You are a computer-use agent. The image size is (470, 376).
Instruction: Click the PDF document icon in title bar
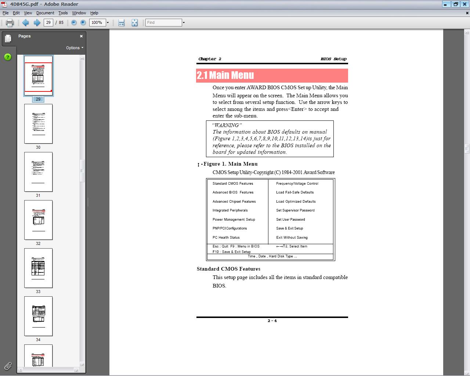[x=4, y=4]
